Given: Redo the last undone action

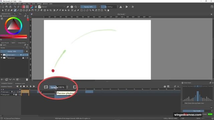Looking at the screenshot, I should pyautogui.click(x=18, y=7).
